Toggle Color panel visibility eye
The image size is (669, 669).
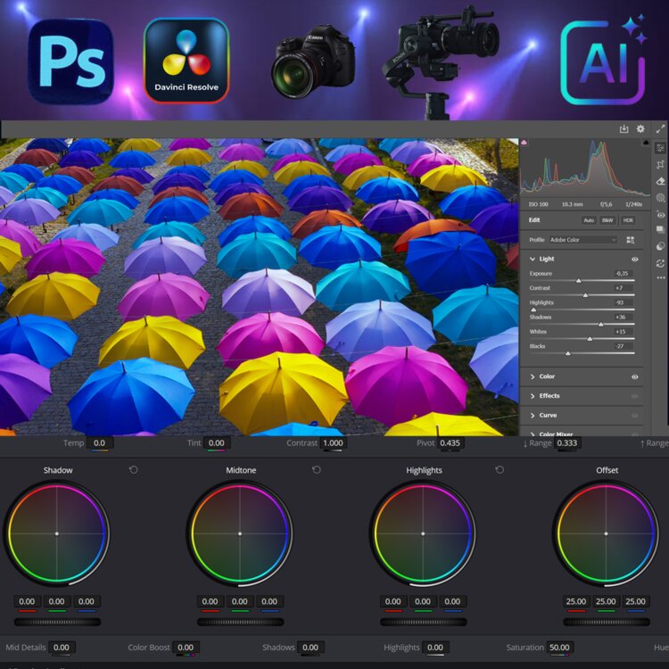click(x=635, y=376)
